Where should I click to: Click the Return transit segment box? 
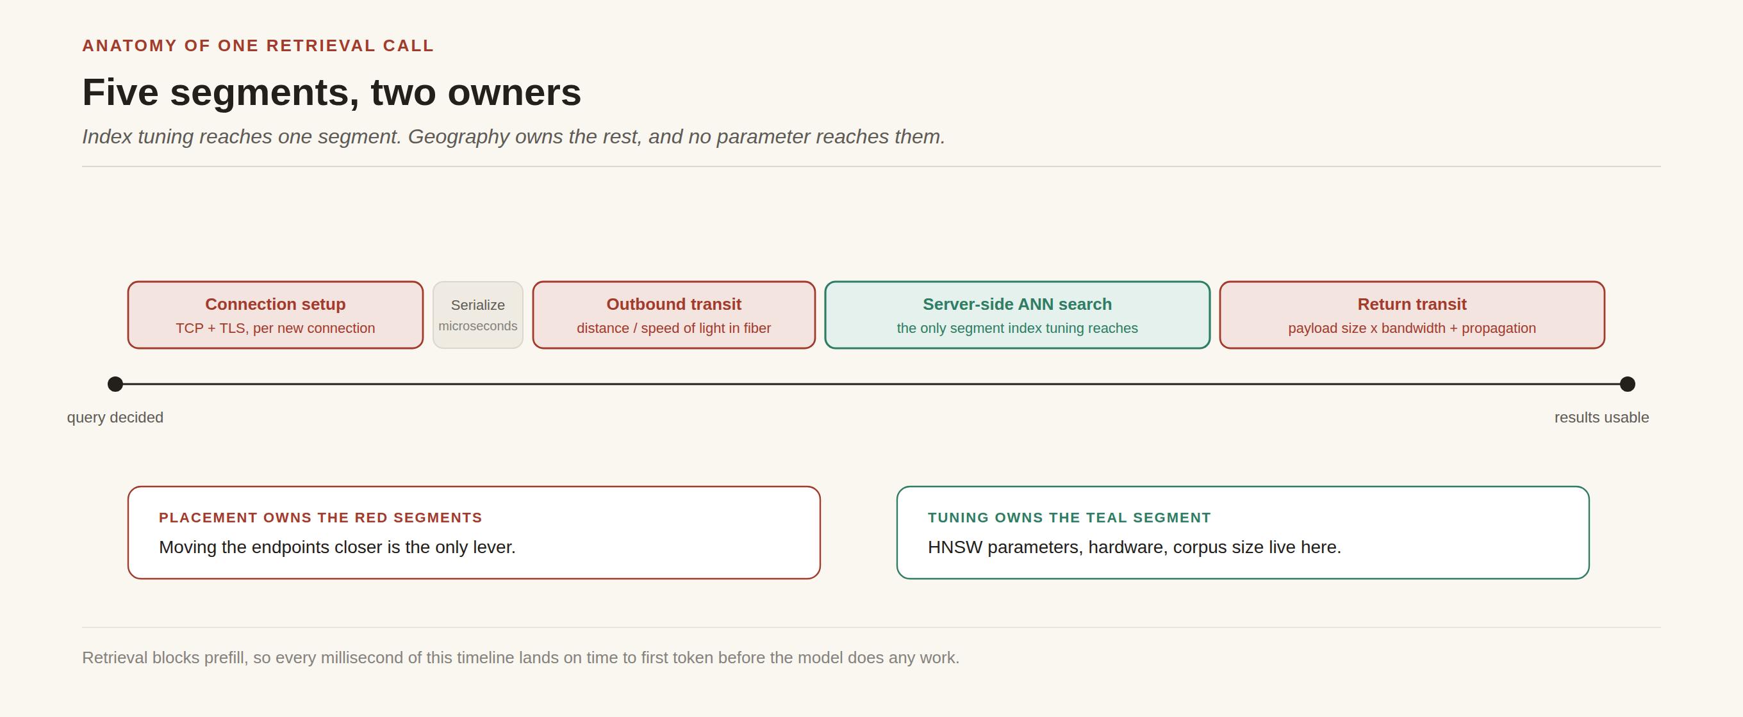1412,315
